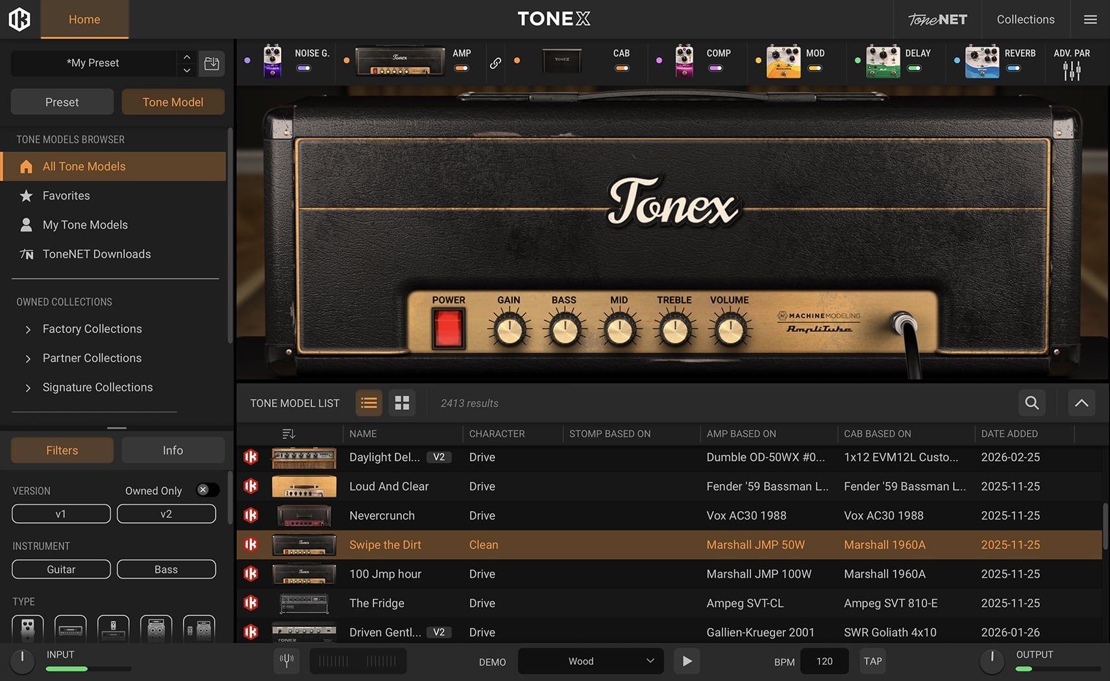The width and height of the screenshot is (1110, 681).
Task: Select the Compressor pedal icon
Action: (684, 61)
